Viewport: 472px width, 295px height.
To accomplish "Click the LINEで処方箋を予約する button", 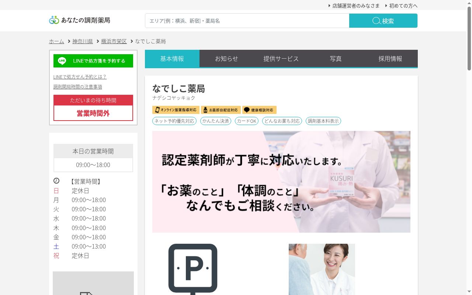I will click(x=93, y=61).
